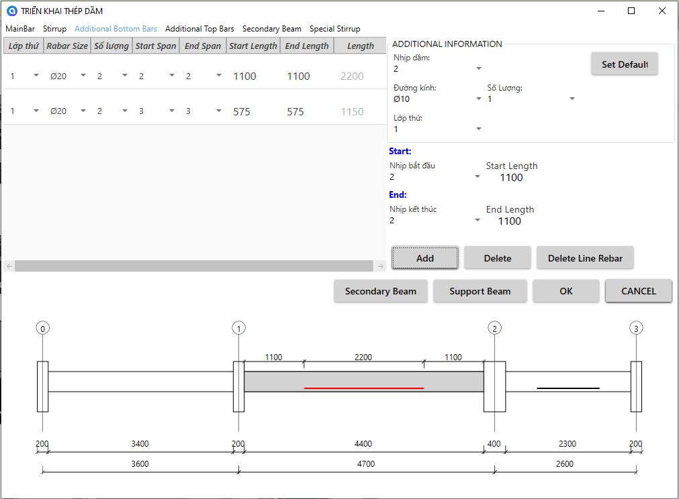Open the End Span dropdown in the 2200 length row
Screen dimensions: 679x499
(219, 76)
